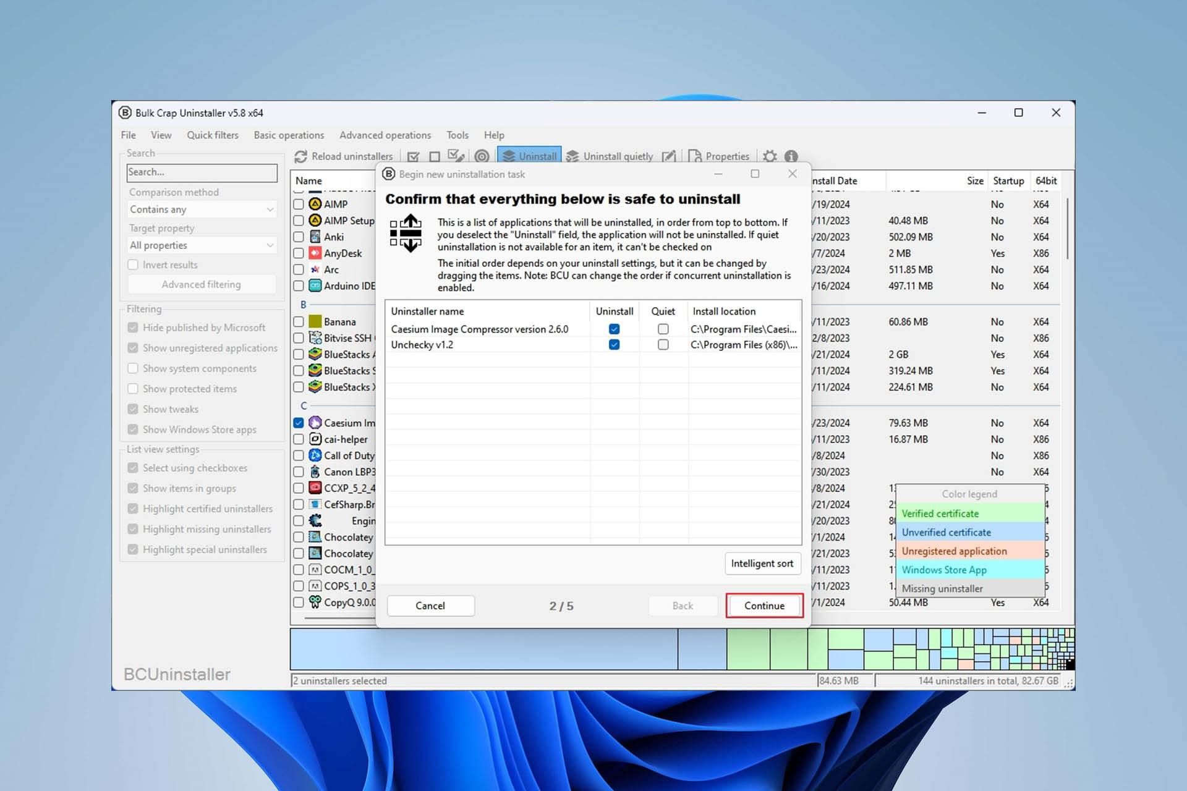The width and height of the screenshot is (1187, 791).
Task: Click the Windows Store App cyan legend swatch
Action: pos(970,570)
